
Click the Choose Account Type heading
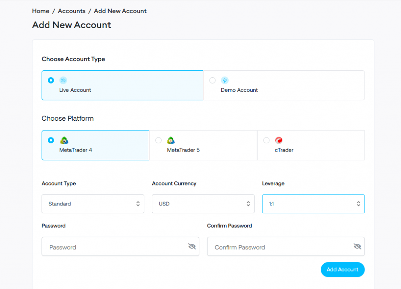73,59
